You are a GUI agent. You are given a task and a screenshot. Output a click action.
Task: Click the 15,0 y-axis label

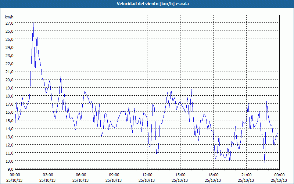(x=10, y=121)
